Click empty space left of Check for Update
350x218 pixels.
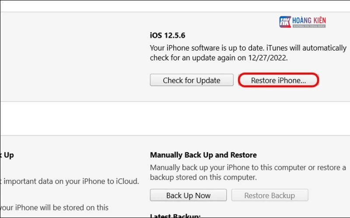[x=74, y=80]
